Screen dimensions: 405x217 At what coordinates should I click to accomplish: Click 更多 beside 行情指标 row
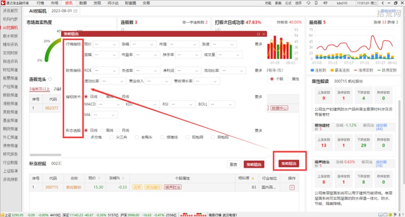click(x=258, y=44)
